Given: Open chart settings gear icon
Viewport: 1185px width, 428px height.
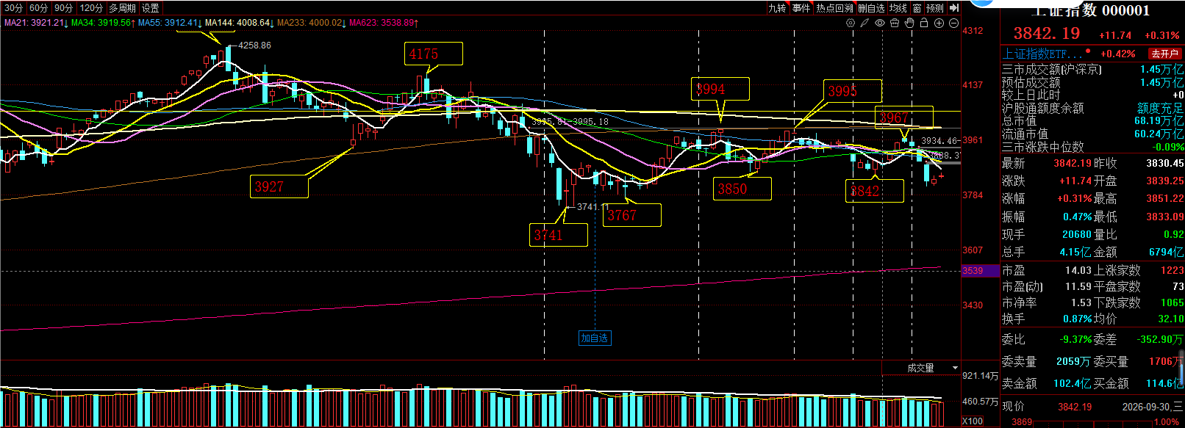Looking at the screenshot, I should (851, 23).
